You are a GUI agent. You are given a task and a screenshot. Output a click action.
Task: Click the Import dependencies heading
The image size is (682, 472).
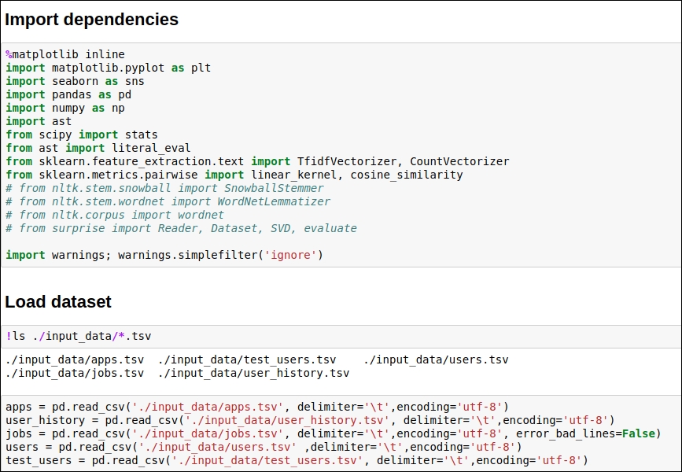(x=91, y=19)
